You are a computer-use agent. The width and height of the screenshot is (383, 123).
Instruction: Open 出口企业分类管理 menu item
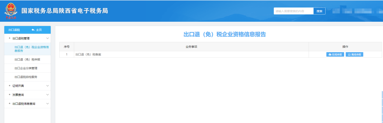(x=26, y=68)
